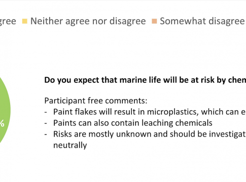Select the green pie chart slice
The height and width of the screenshot is (182, 246).
click(x=5, y=110)
